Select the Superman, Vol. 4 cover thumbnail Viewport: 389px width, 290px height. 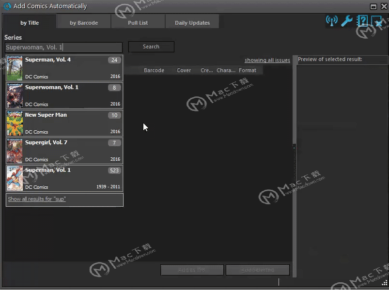click(x=15, y=68)
